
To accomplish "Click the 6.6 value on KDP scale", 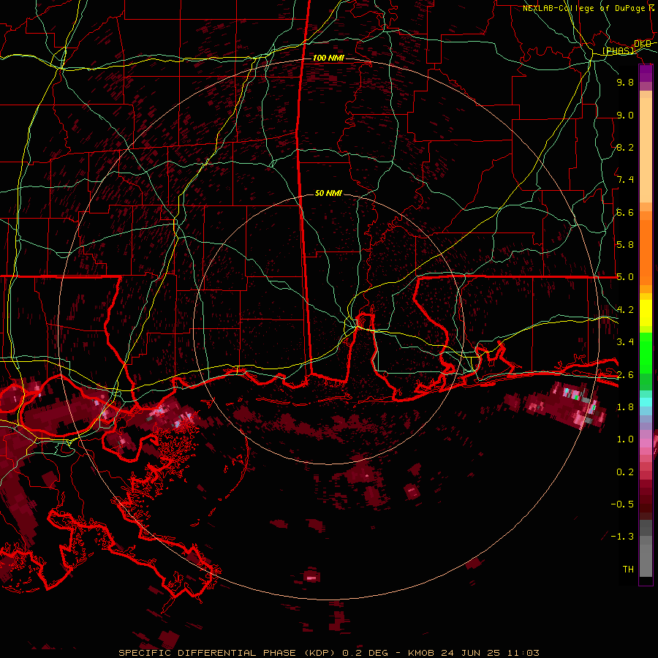I will pyautogui.click(x=625, y=212).
